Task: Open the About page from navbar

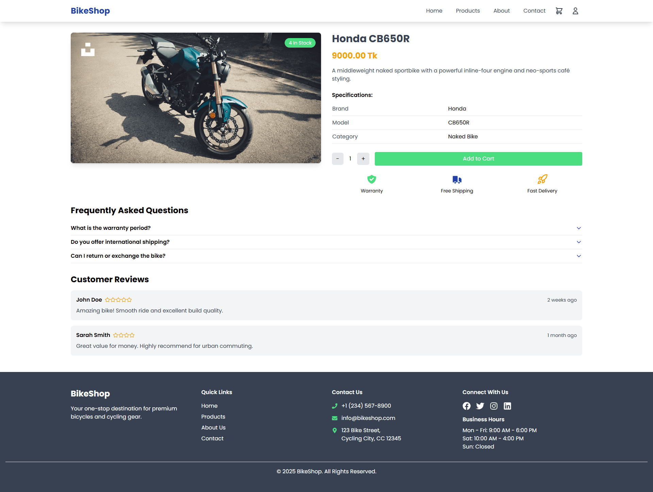Action: click(502, 11)
